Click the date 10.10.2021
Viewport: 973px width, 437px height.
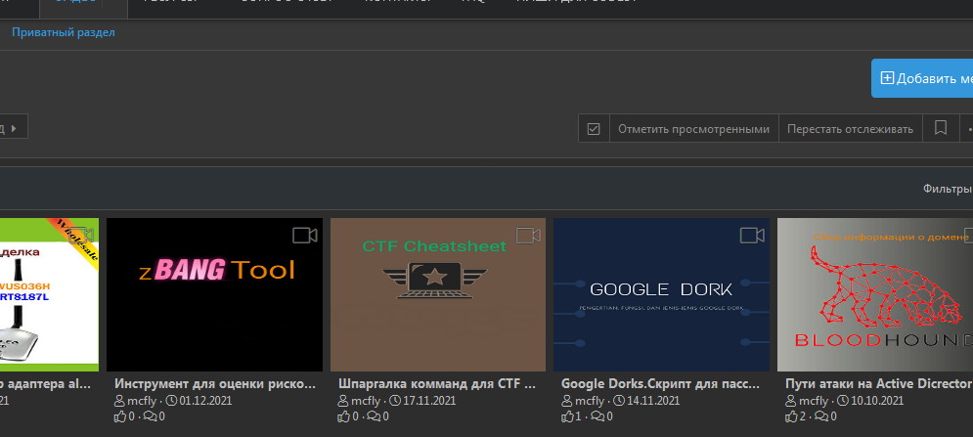877,401
